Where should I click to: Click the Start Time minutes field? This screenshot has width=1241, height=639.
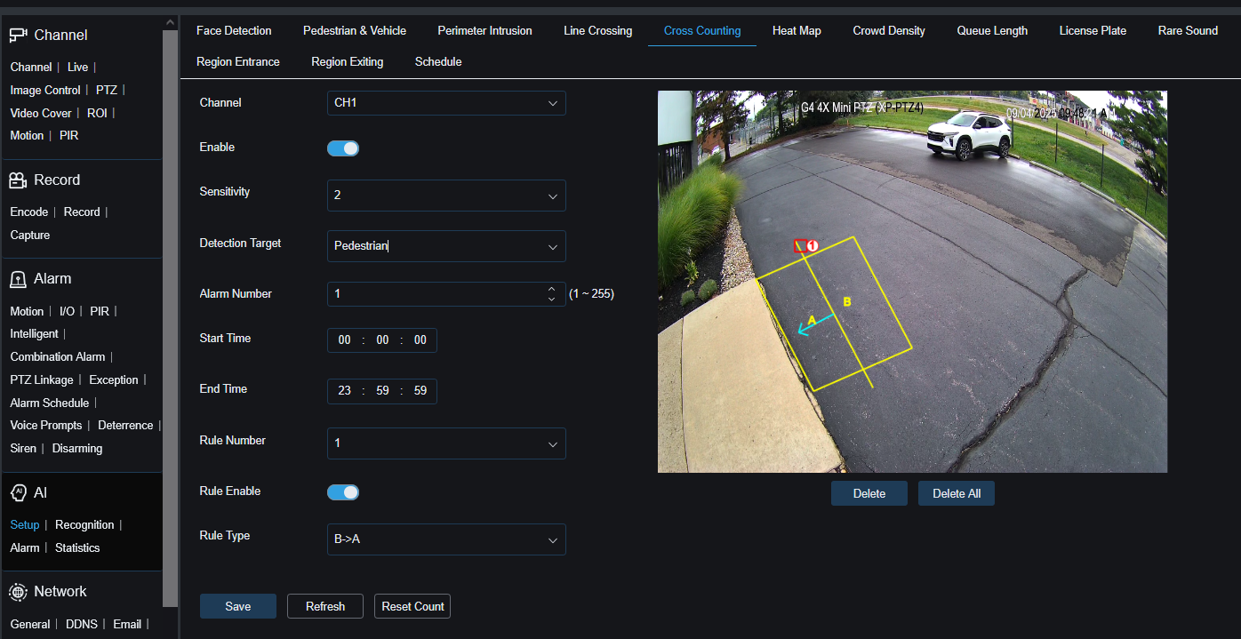(x=382, y=340)
